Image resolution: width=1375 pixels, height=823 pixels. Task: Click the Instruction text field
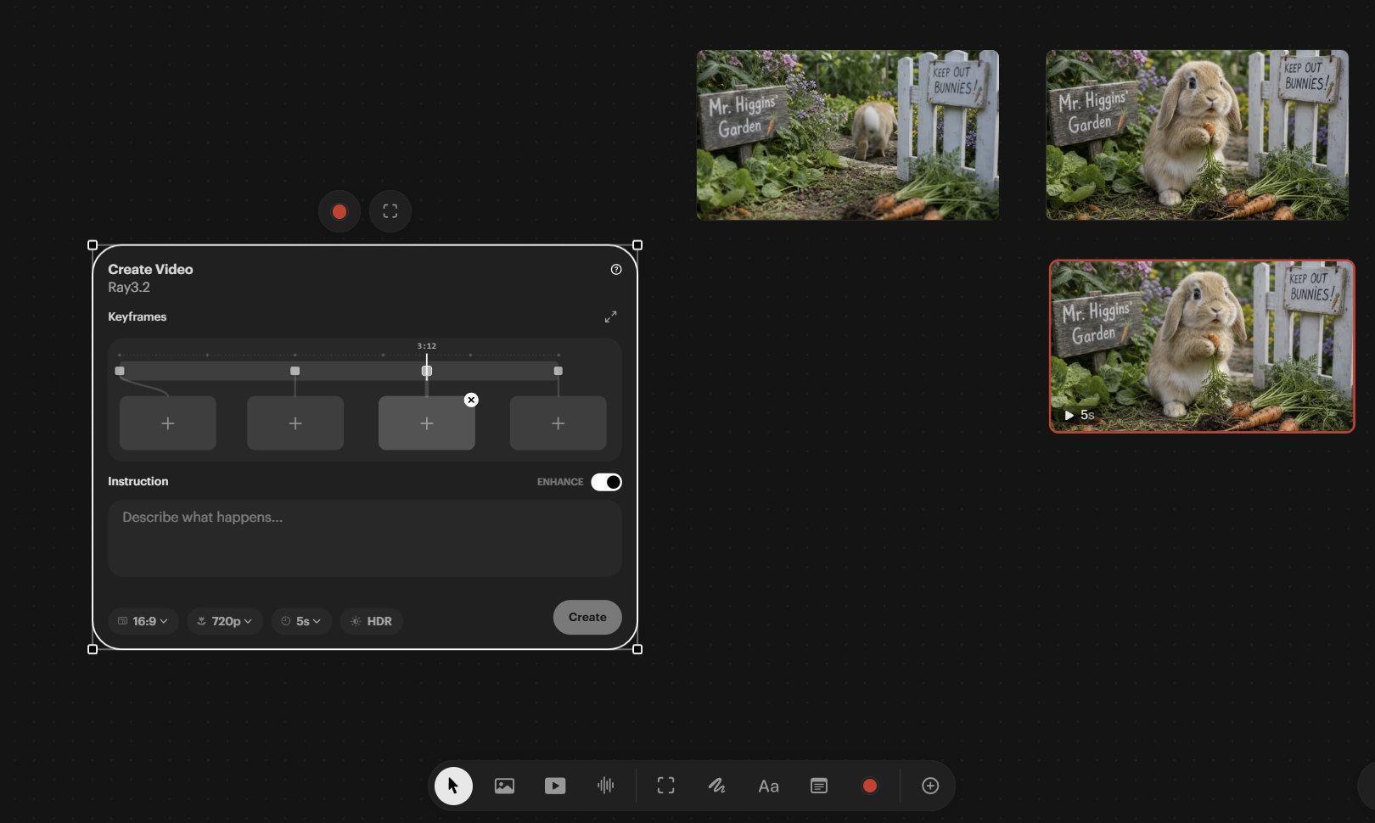tap(365, 538)
